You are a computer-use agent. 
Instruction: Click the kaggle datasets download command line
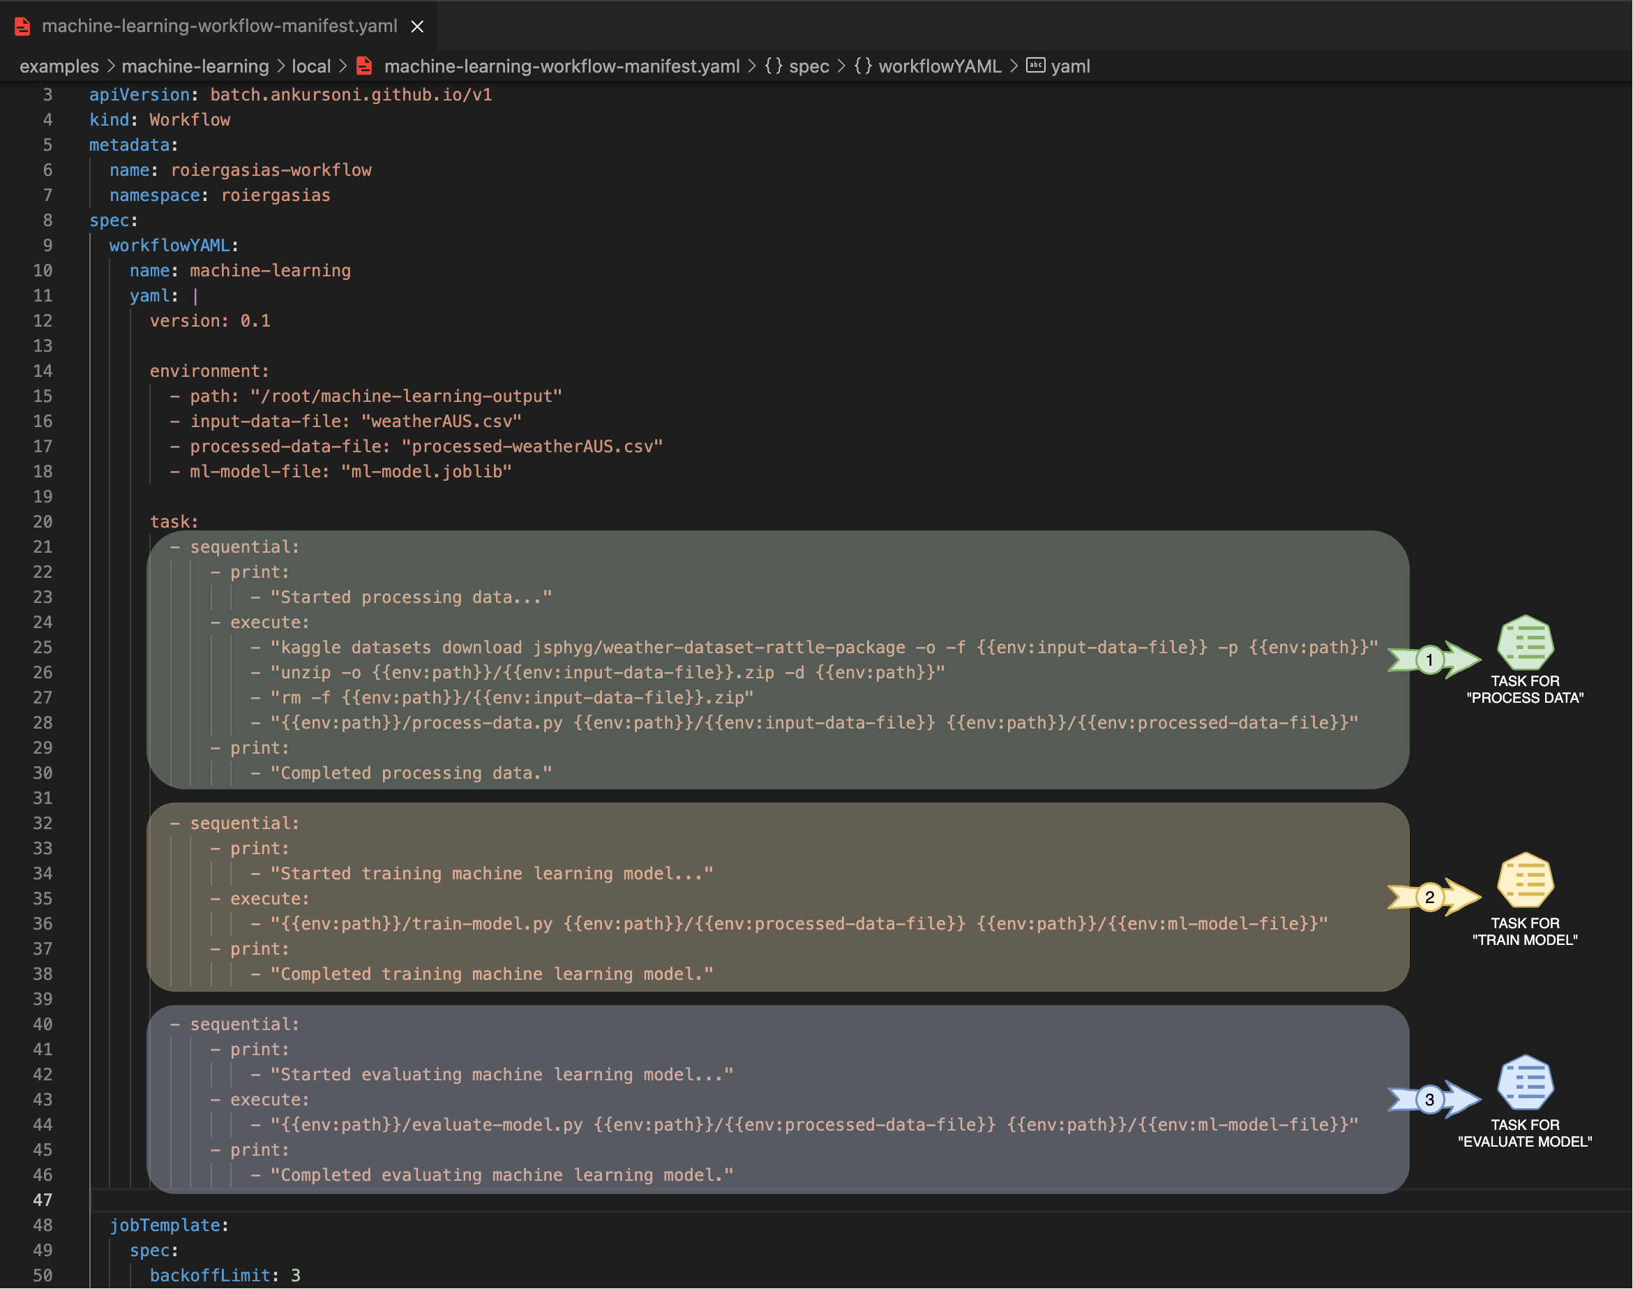click(822, 648)
